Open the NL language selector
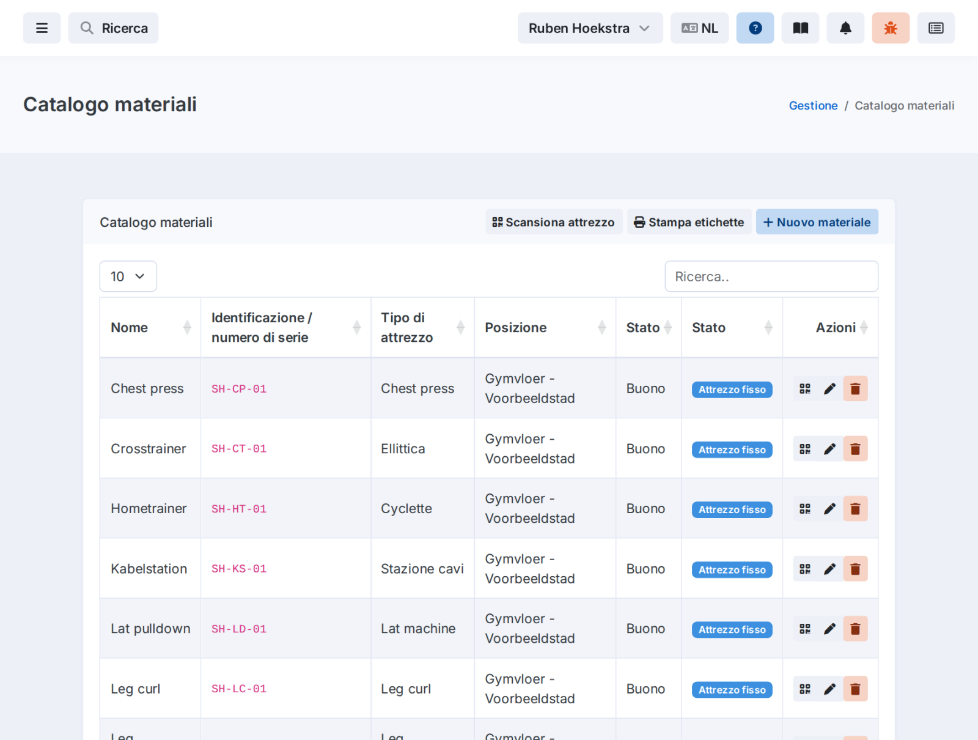This screenshot has height=740, width=978. point(699,28)
